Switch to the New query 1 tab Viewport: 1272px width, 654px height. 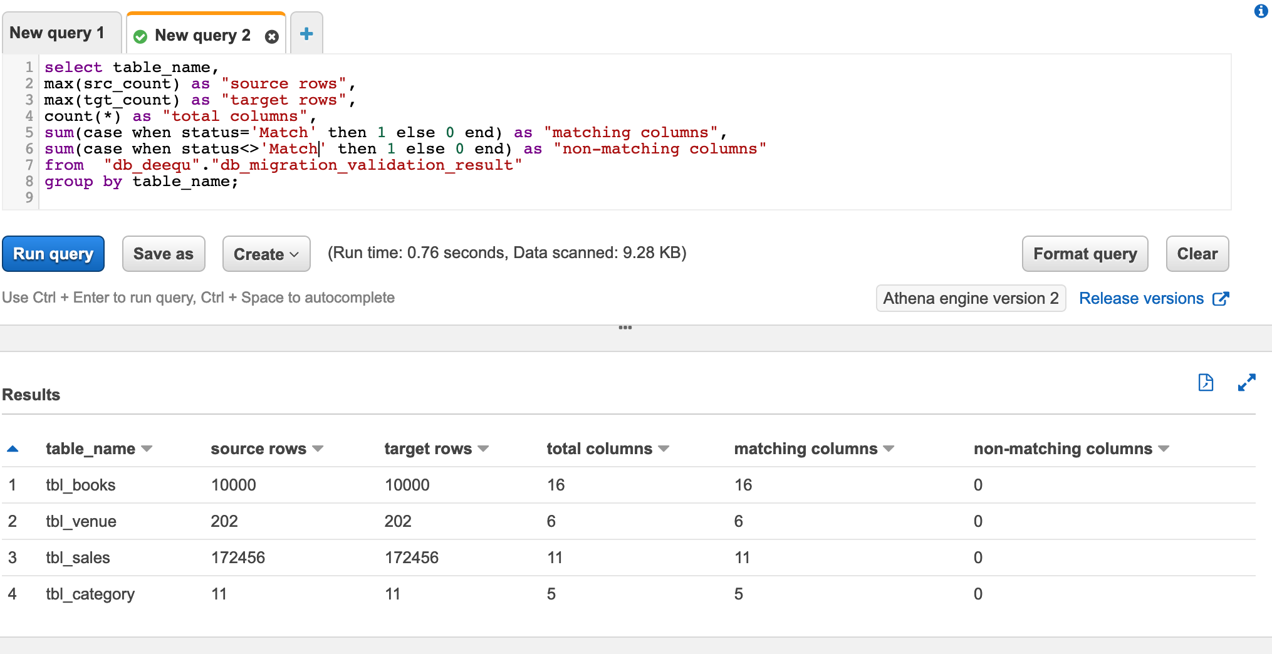[57, 33]
